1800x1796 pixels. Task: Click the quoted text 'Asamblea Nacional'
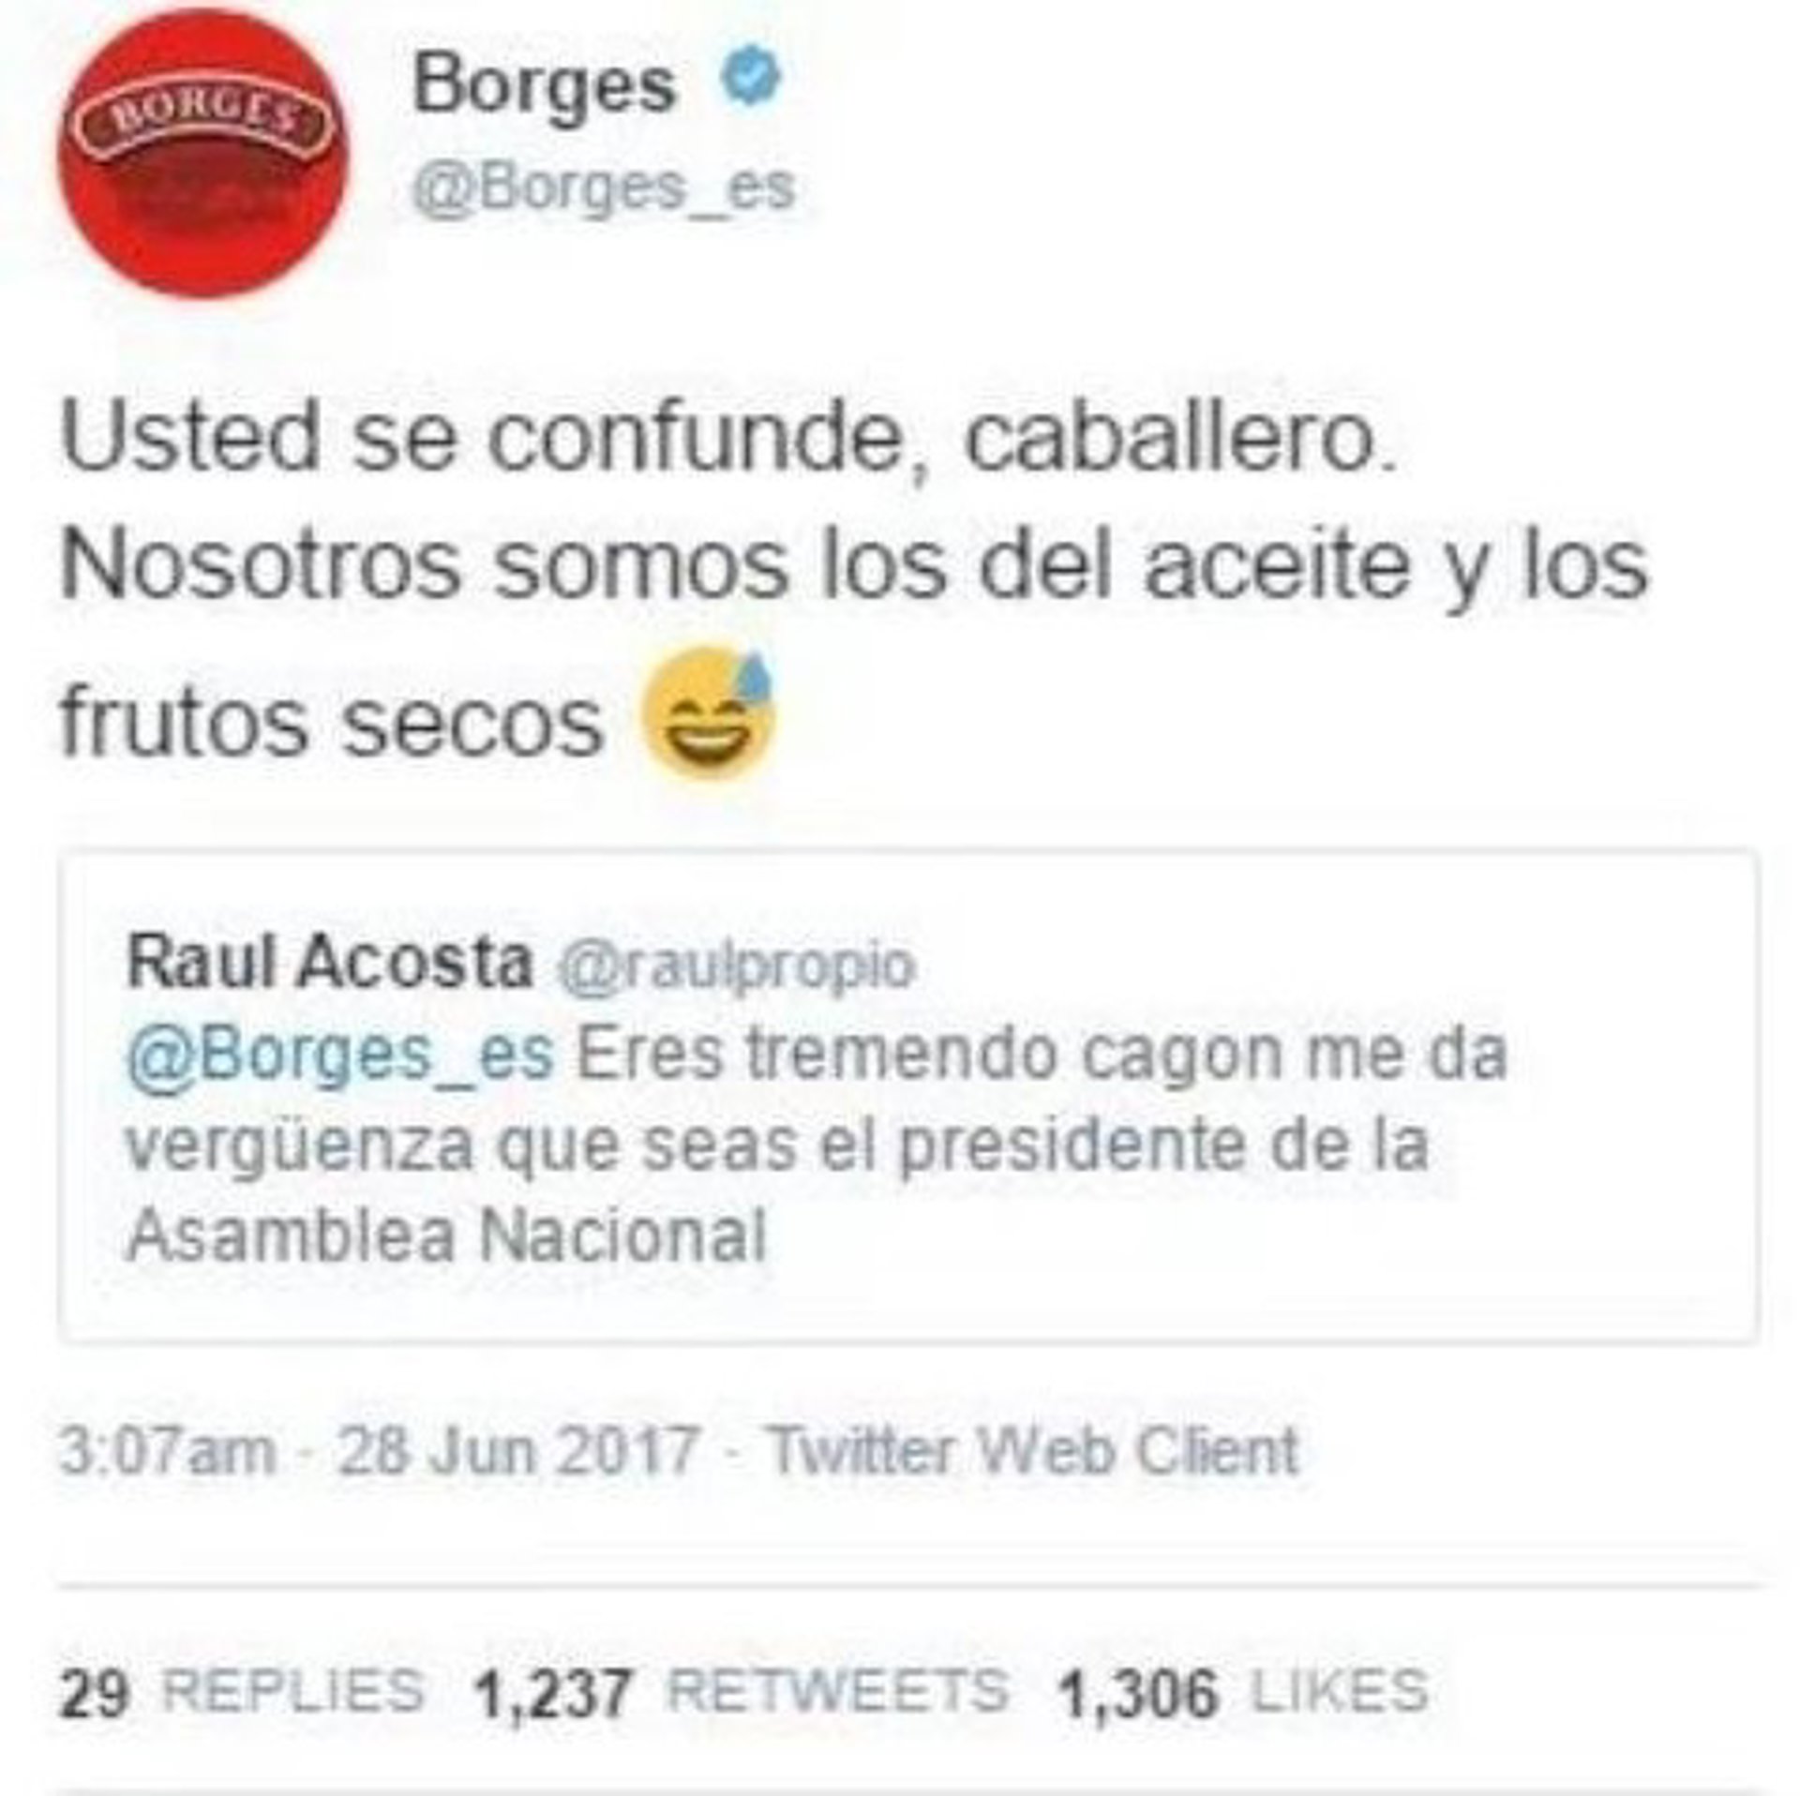point(447,1236)
